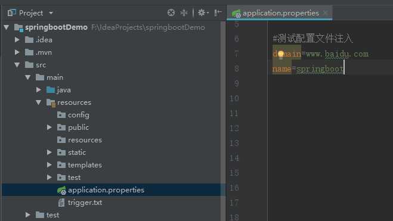
Task: Click the springboot value on line 8
Action: click(320, 69)
